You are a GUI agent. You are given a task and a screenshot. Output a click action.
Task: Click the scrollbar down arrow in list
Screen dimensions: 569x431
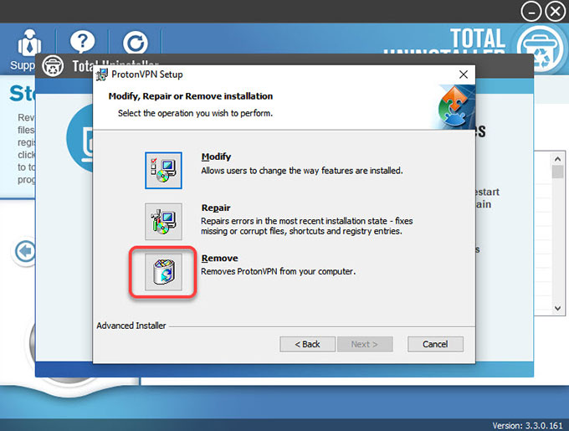click(x=558, y=308)
